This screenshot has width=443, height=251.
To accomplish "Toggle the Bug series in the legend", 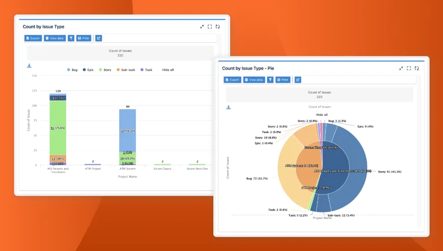I will click(72, 70).
